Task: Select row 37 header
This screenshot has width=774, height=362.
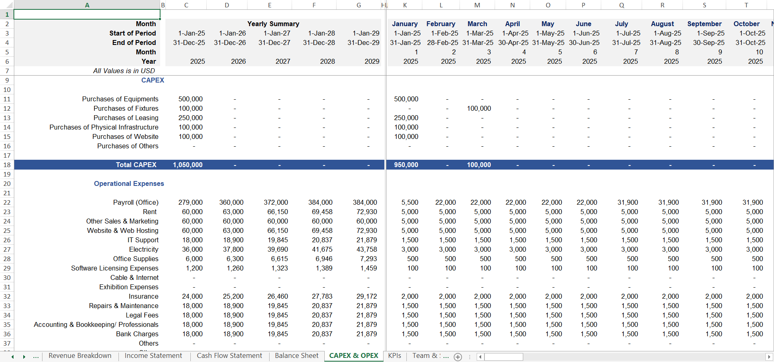Action: click(7, 343)
